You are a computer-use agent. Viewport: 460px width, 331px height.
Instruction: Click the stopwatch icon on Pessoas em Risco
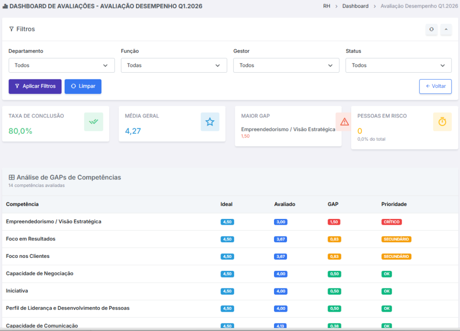click(442, 122)
